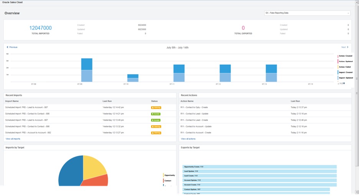Click page scrollbar up arrow

point(357,2)
